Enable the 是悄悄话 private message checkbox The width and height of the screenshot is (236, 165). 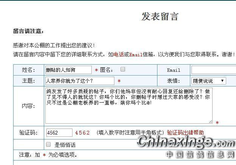[x=48, y=144]
